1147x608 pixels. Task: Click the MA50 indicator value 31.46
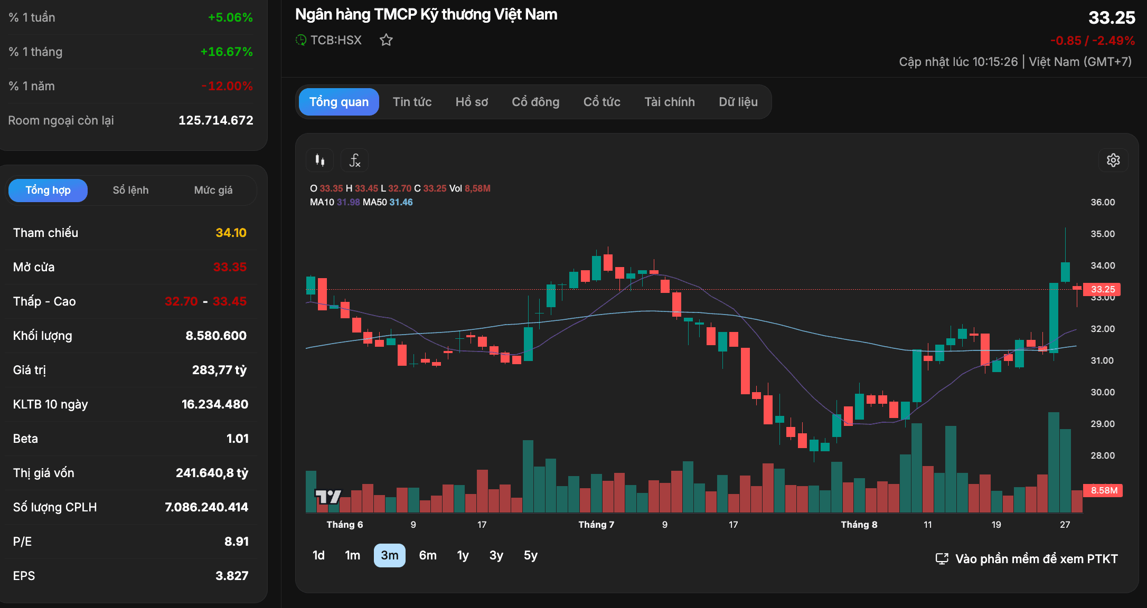point(401,202)
